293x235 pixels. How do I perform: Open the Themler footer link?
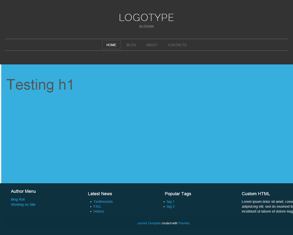[184, 223]
